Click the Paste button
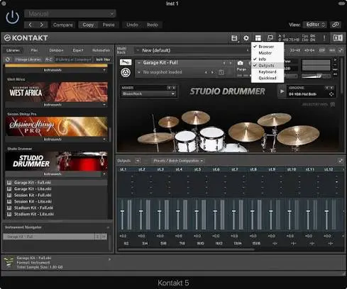 (x=109, y=25)
